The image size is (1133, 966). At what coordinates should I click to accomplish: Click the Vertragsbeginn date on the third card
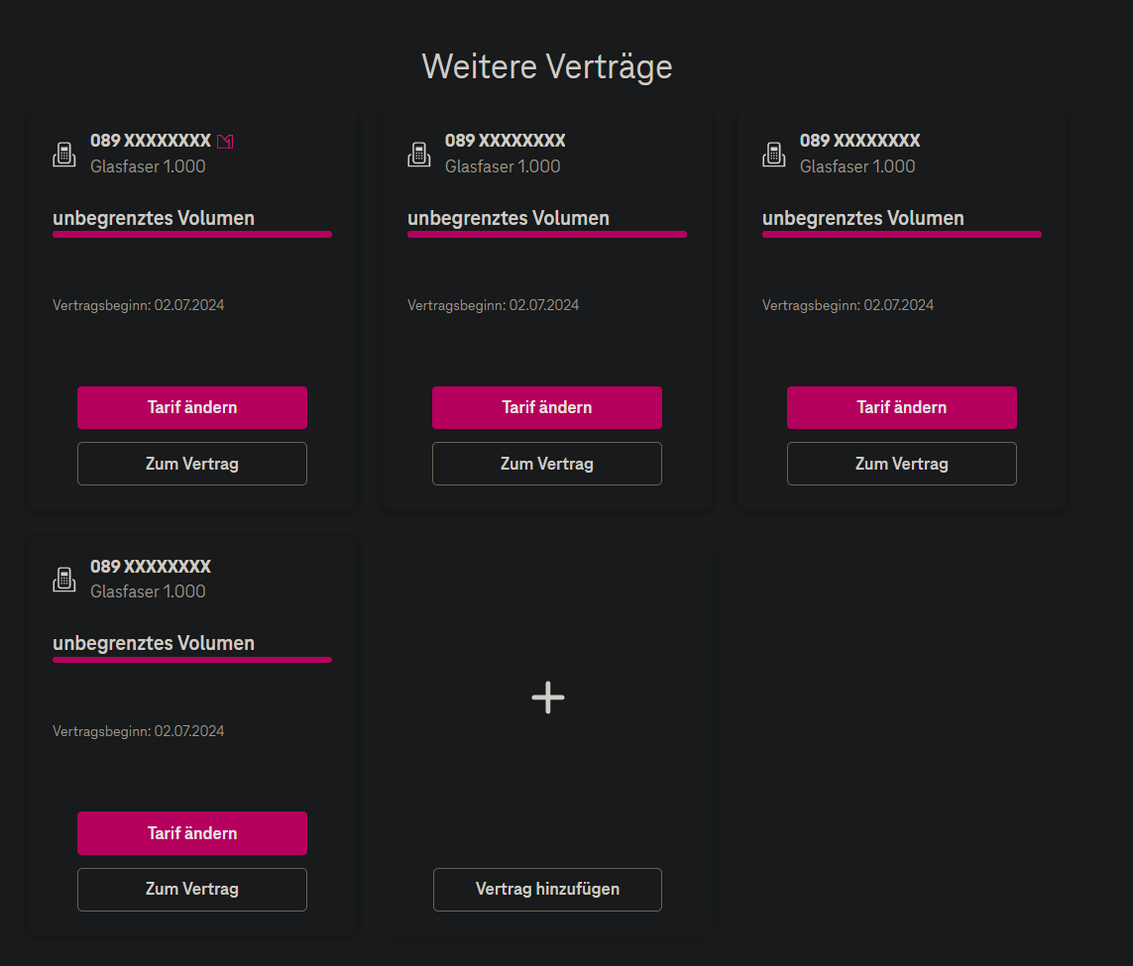click(848, 304)
